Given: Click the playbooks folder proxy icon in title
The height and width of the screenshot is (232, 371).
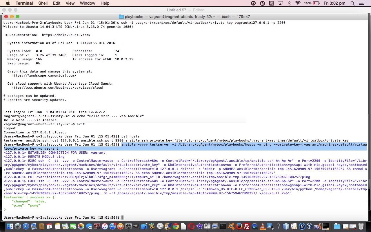Looking at the screenshot, I should [121, 17].
